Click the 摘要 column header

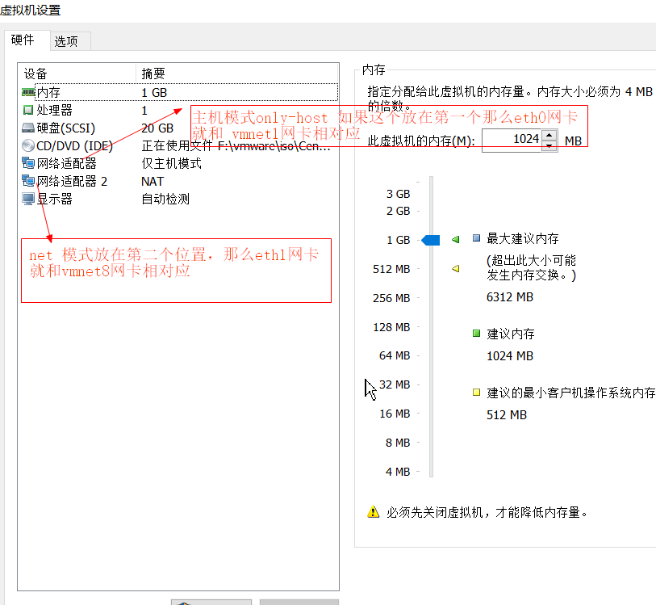pos(153,74)
